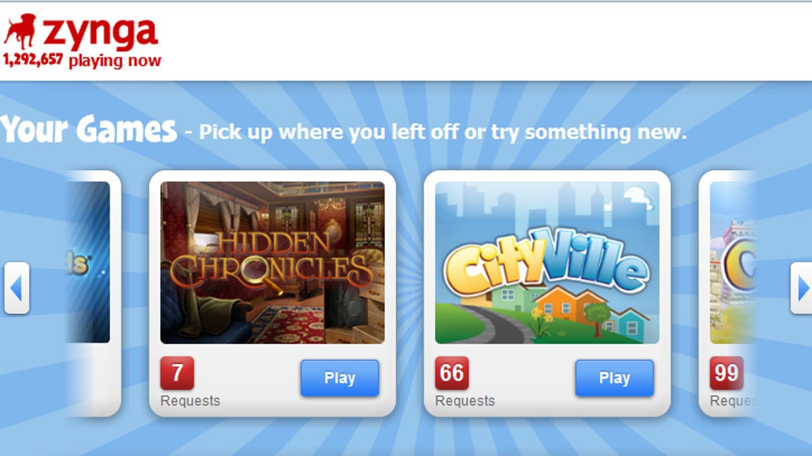The height and width of the screenshot is (456, 812).
Task: Open the CityVille game thumbnail
Action: coord(547,263)
